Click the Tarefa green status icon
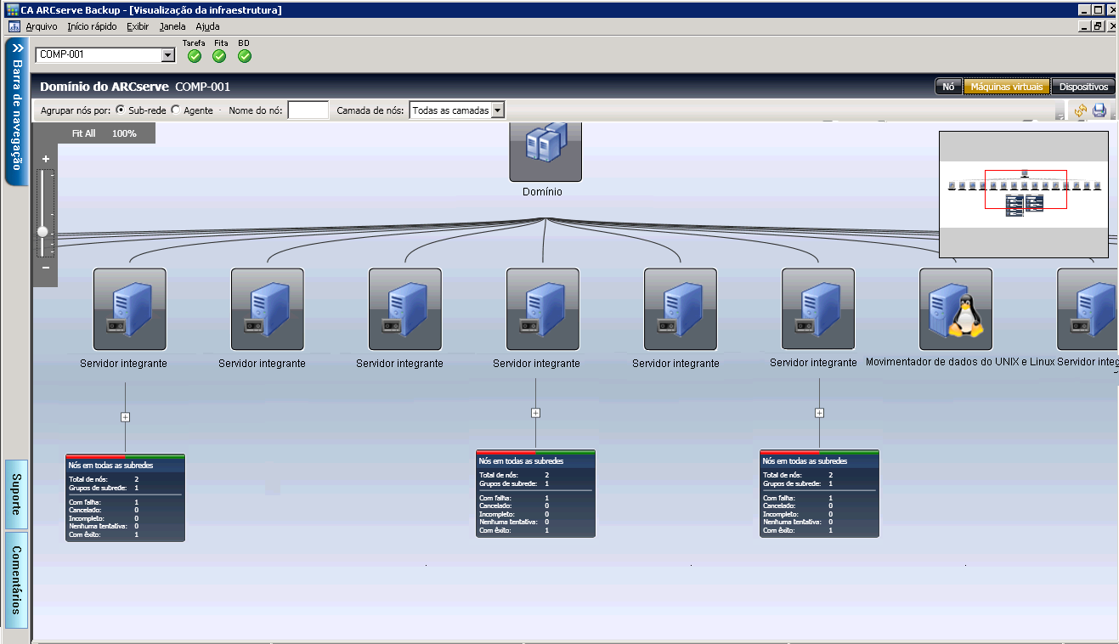 (195, 56)
